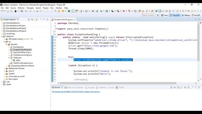Select ExplicitWaitDemo.java in Project Explorer
The width and height of the screenshot is (202, 114).
22,52
